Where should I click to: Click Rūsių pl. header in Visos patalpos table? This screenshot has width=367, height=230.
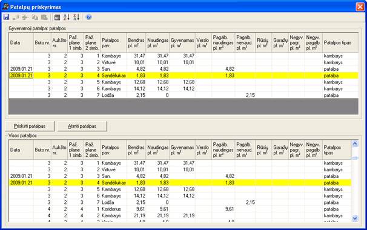click(263, 150)
